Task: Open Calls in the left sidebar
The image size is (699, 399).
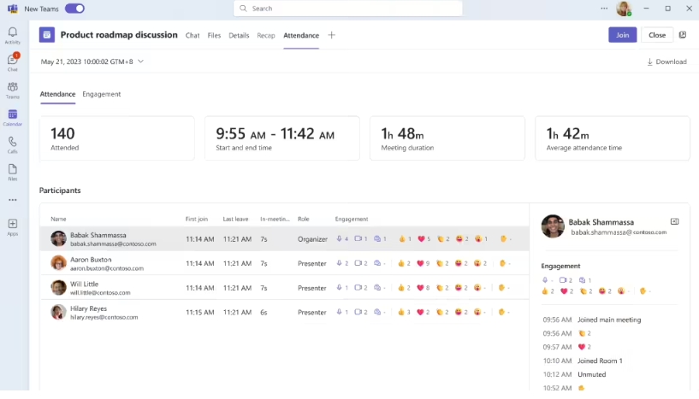Action: point(12,144)
